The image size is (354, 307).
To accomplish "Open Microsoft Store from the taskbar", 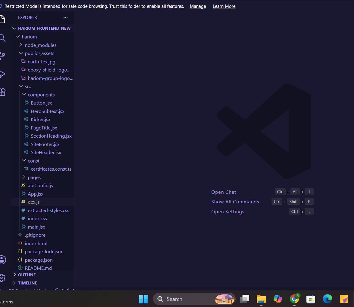I will point(311,299).
